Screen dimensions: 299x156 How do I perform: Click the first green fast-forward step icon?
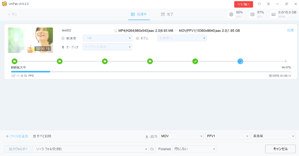click(14, 61)
